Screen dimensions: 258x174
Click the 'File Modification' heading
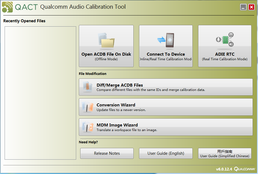click(92, 74)
